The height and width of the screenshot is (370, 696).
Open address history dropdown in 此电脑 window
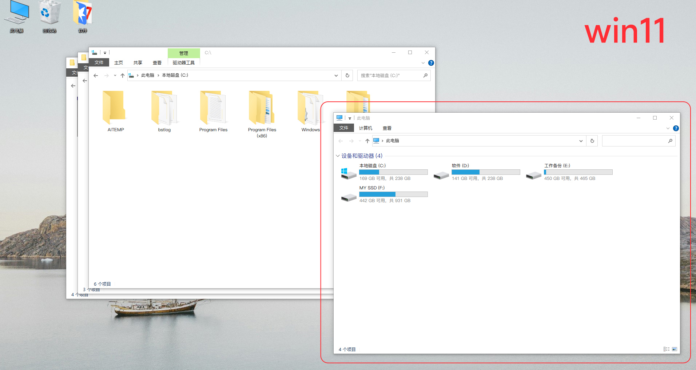581,141
